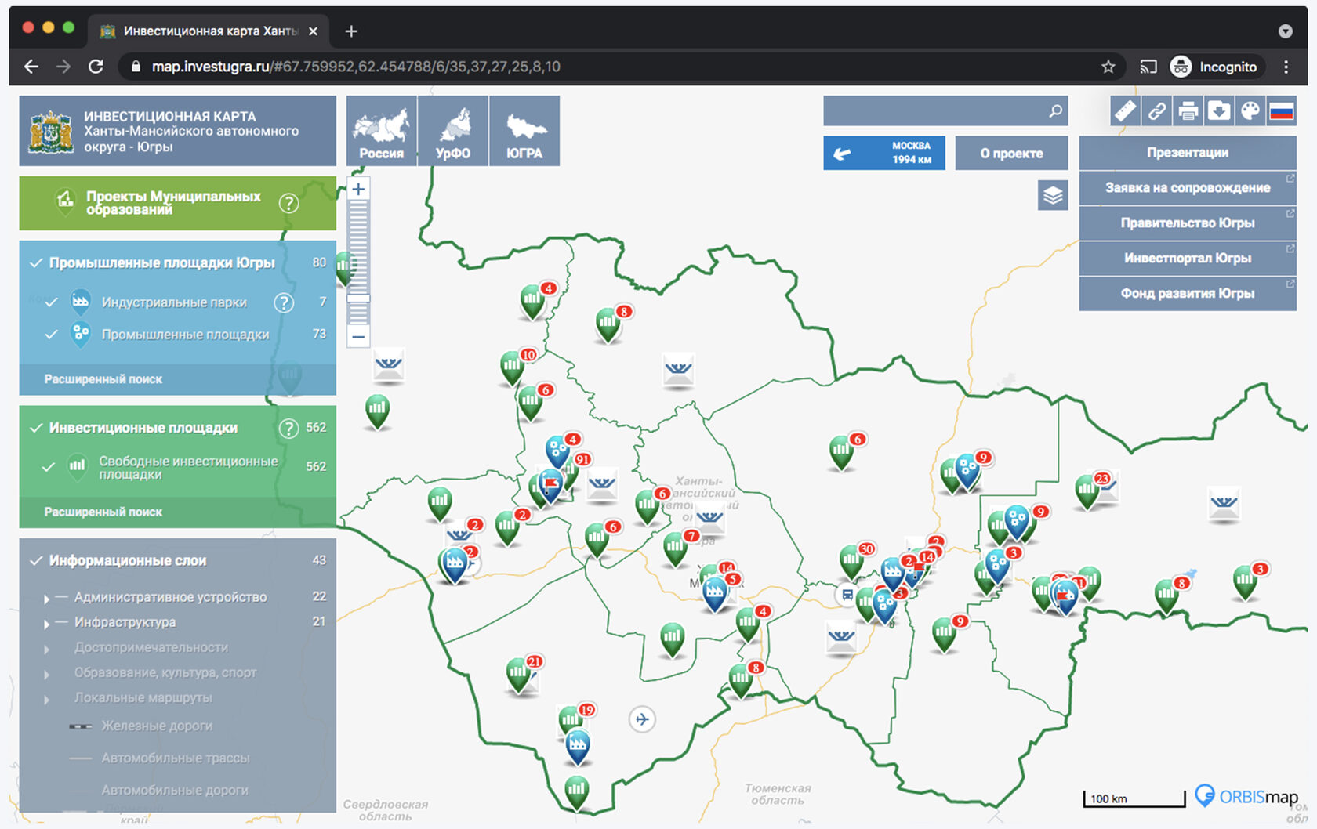Zoom out with the minus button

[358, 337]
